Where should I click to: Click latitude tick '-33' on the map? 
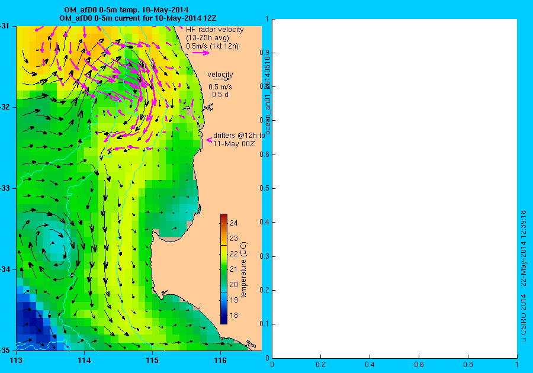click(x=5, y=188)
